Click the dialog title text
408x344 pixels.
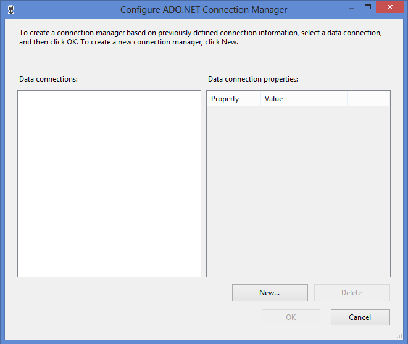coord(204,10)
